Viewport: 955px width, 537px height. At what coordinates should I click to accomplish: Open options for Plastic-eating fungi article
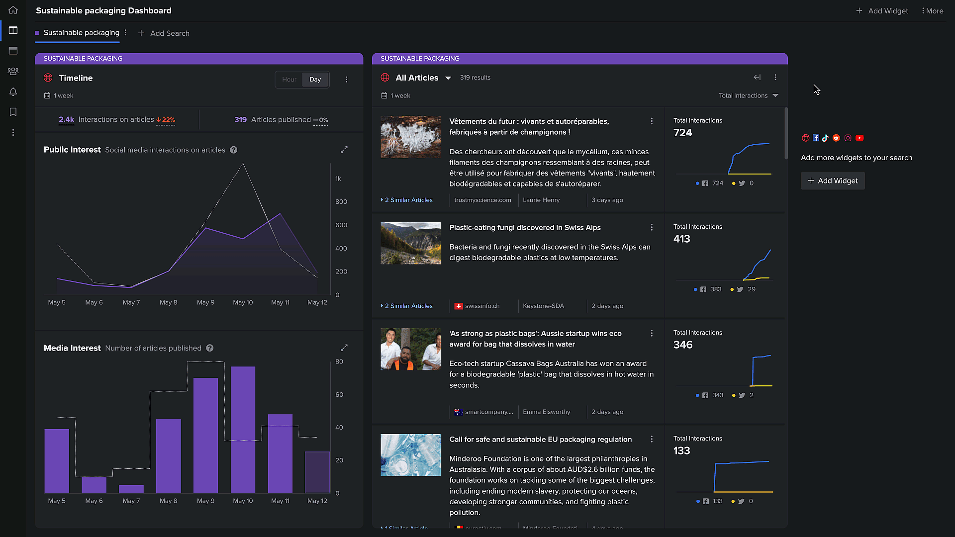coord(652,227)
